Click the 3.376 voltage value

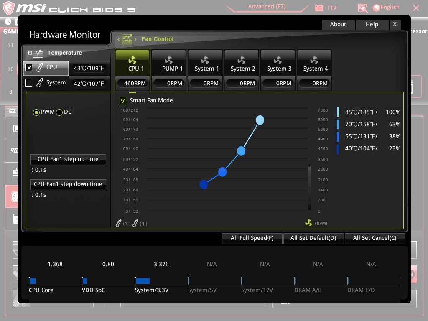pos(161,264)
